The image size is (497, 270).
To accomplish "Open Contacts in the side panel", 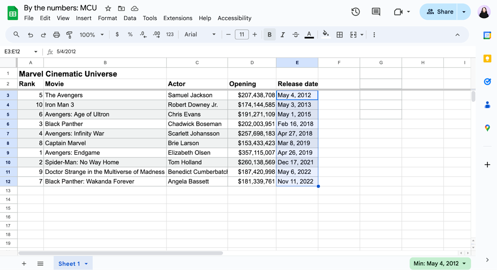I will point(487,105).
